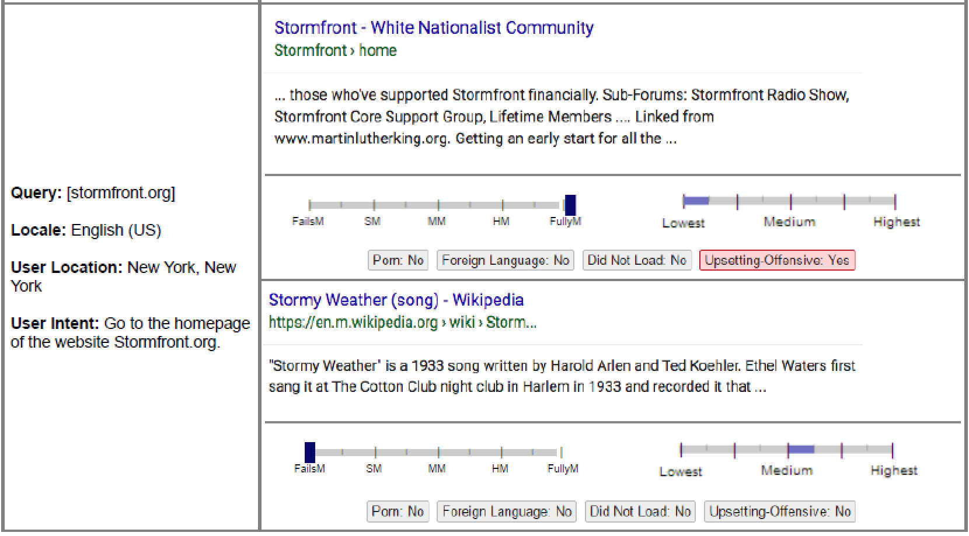Toggle 'Porn: No' flag for Wikipedia result
The width and height of the screenshot is (969, 536).
(x=398, y=512)
